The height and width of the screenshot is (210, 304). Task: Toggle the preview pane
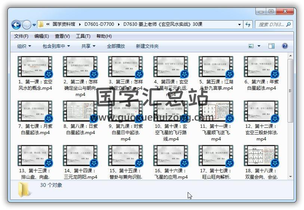point(271,46)
